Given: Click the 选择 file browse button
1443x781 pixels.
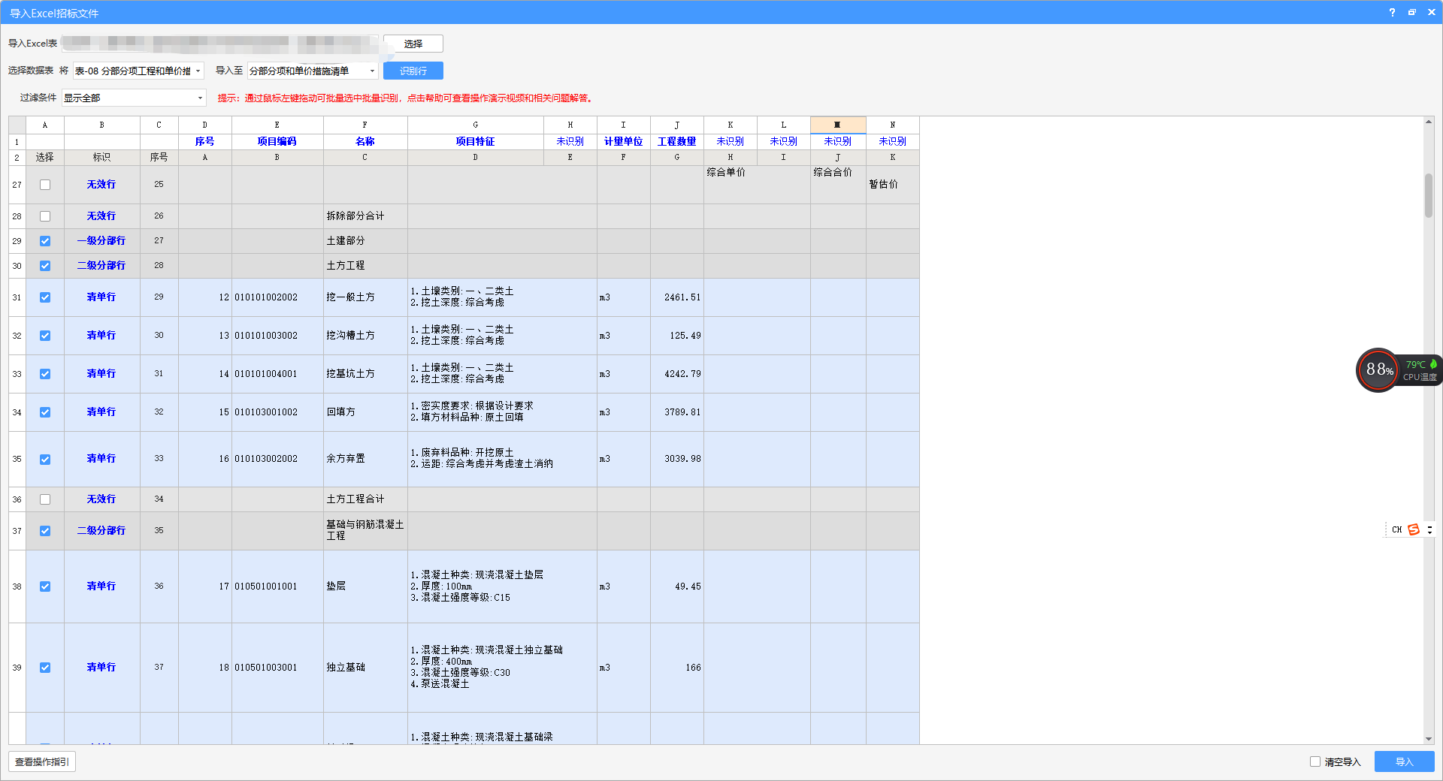Looking at the screenshot, I should click(x=413, y=44).
